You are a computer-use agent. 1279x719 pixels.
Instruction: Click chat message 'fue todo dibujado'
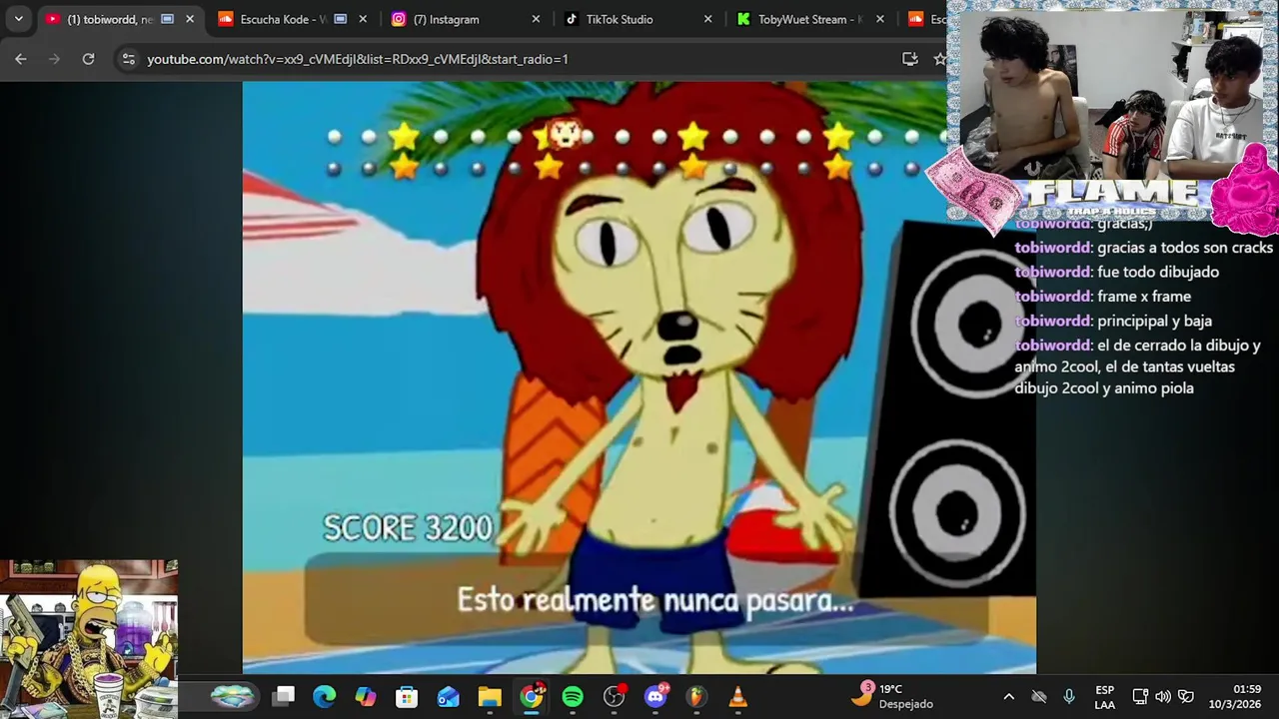point(1158,272)
